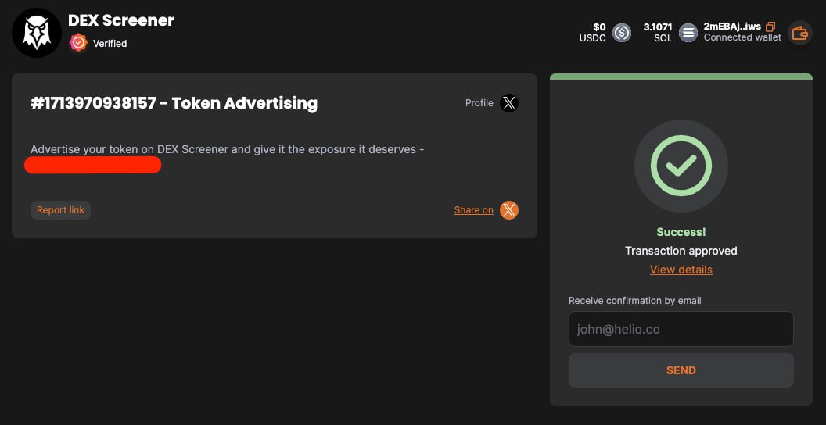Click the Connected wallet label
The image size is (826, 425).
point(743,37)
